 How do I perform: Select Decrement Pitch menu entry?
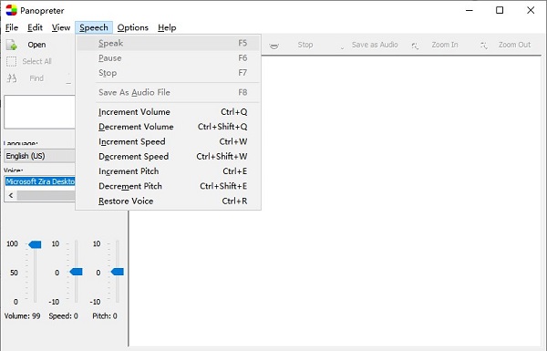[x=168, y=186]
